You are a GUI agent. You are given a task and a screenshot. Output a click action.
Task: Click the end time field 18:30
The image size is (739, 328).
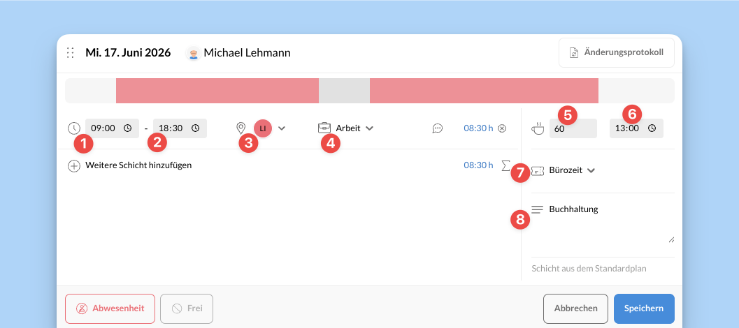pyautogui.click(x=180, y=128)
